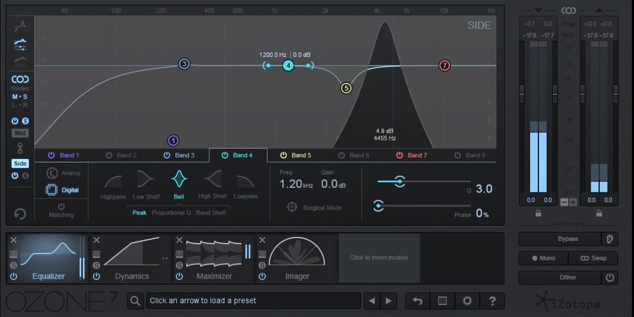The image size is (634, 317).
Task: Click the ear icon next to Bypass
Action: point(610,239)
